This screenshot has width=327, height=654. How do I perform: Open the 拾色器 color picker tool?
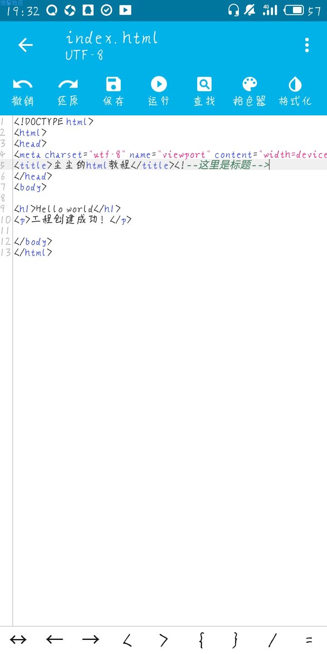(250, 92)
